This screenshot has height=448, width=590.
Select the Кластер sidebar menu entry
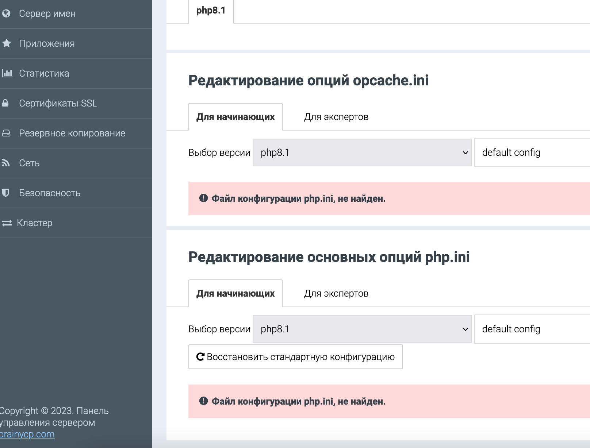click(x=35, y=223)
